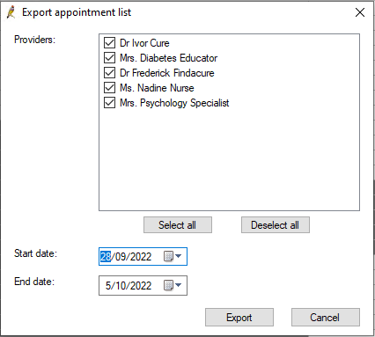Expand the Start date dropdown arrow
The height and width of the screenshot is (337, 375).
[x=178, y=256]
